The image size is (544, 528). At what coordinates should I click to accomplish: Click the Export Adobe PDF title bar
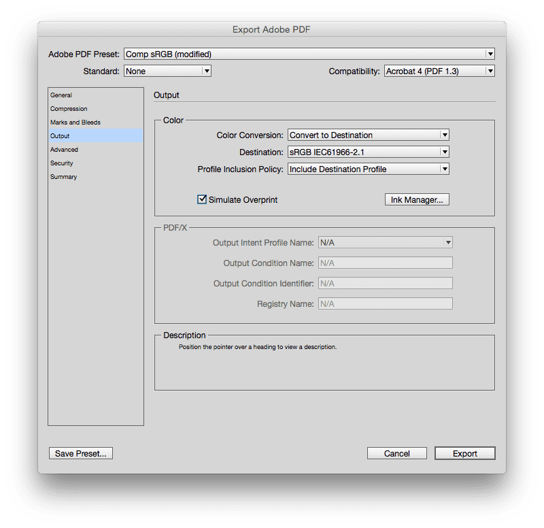point(271,29)
